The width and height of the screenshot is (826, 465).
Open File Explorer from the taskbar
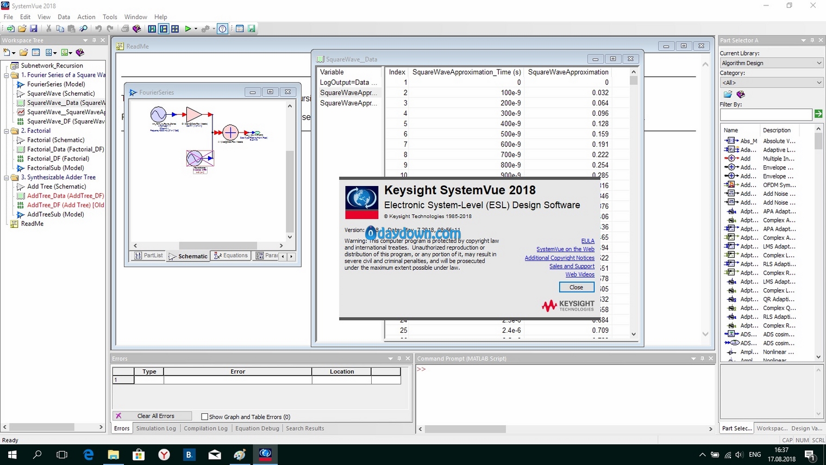[x=114, y=454]
